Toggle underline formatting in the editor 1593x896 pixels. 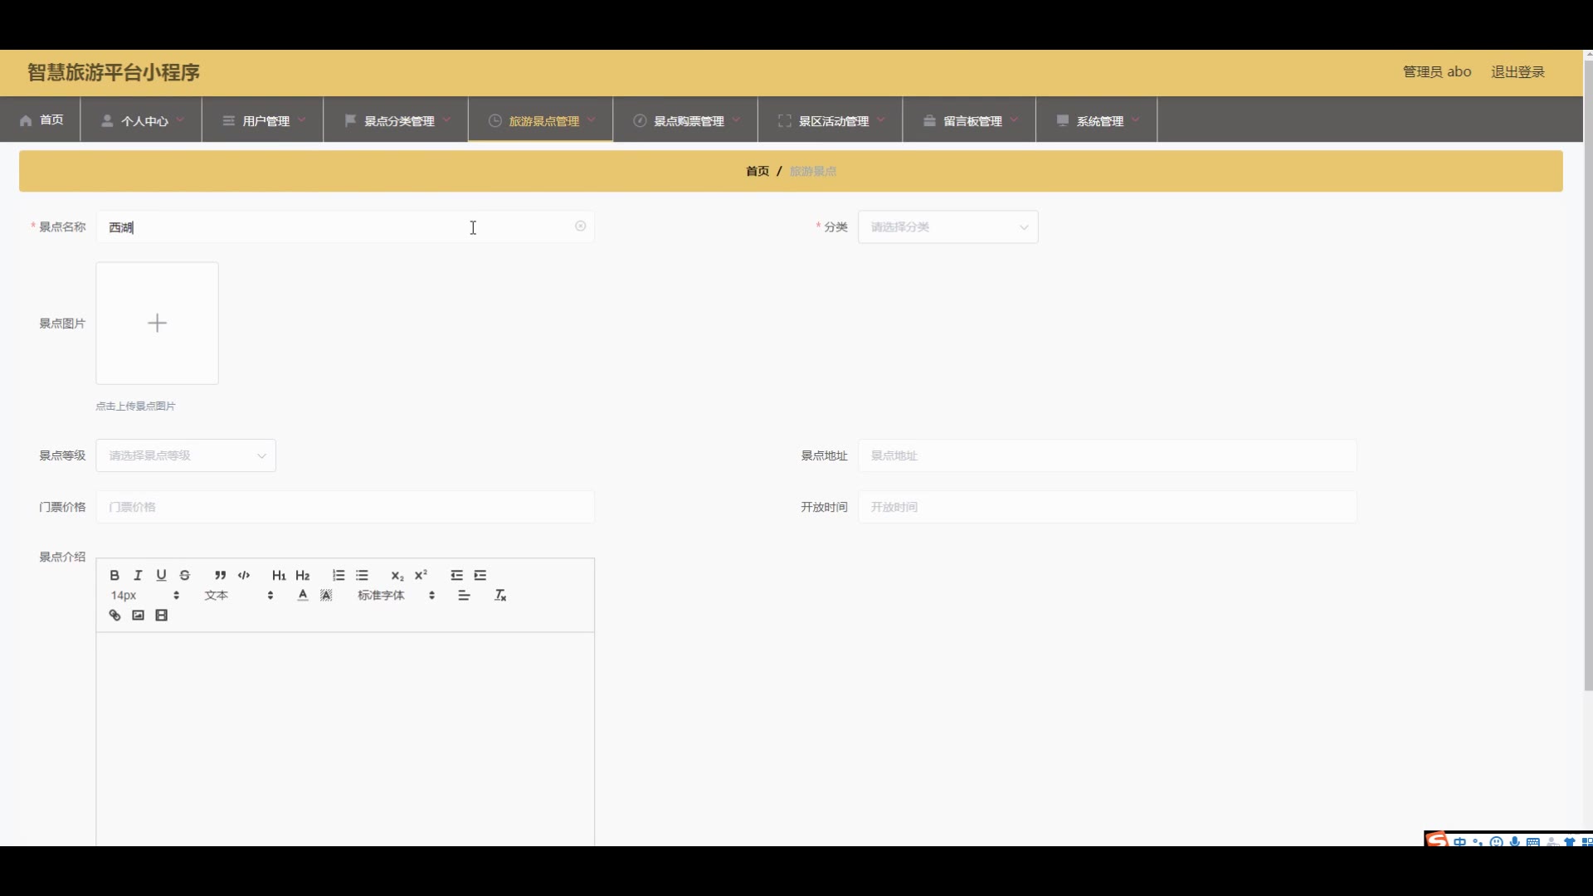[x=161, y=575]
